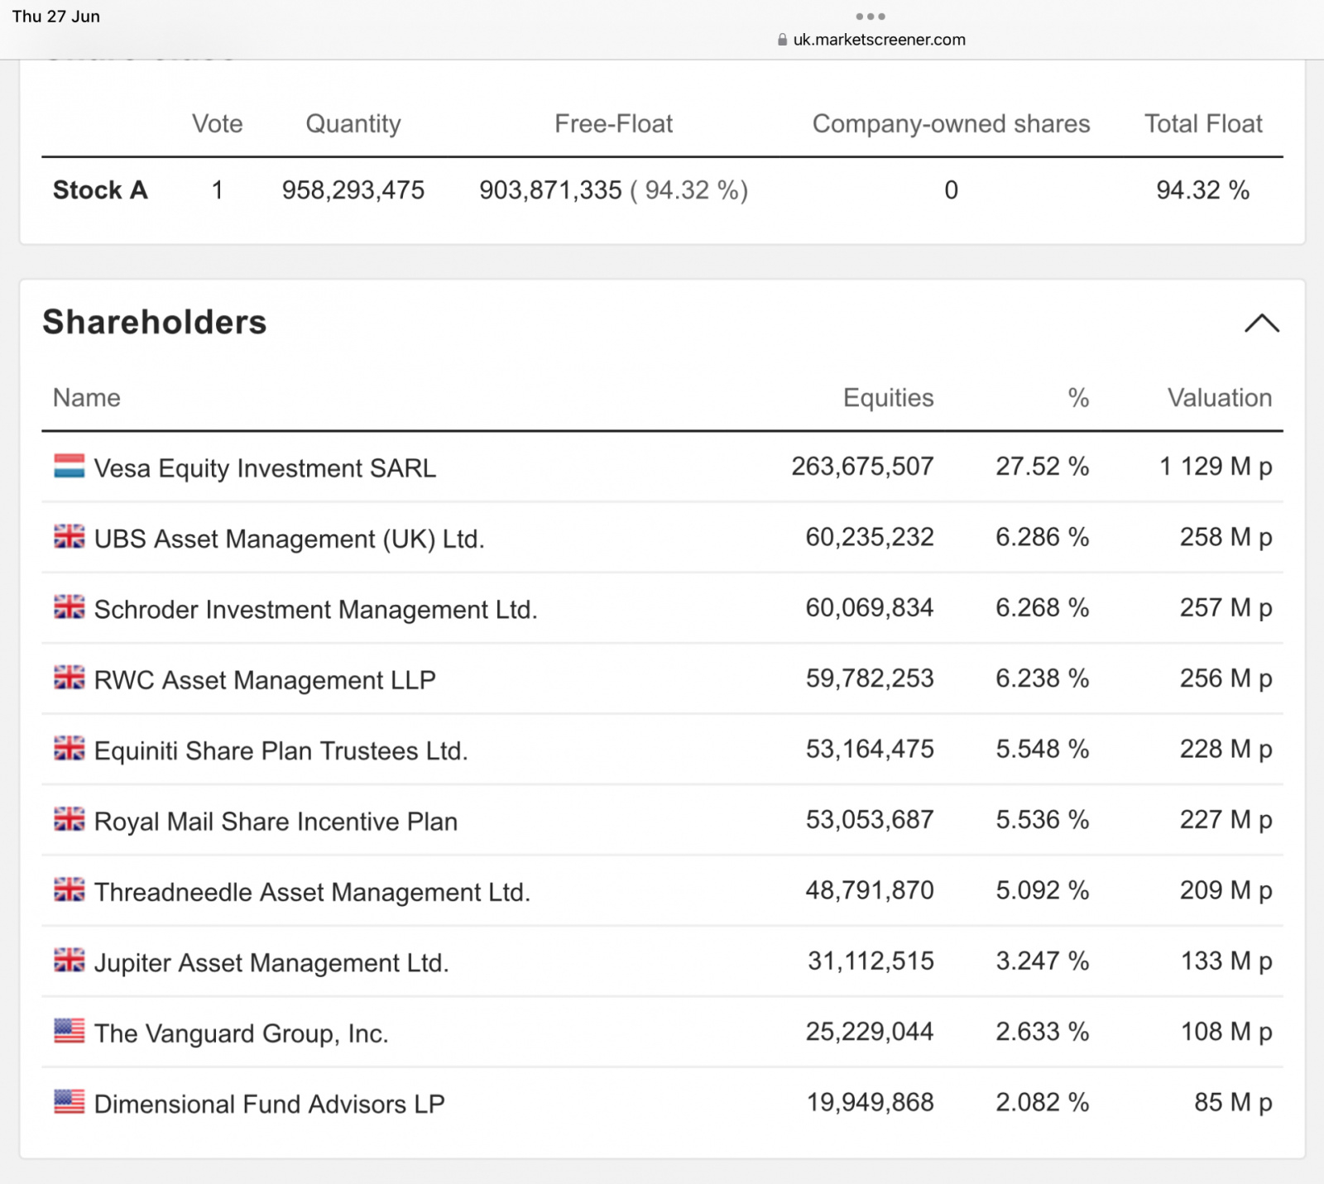1324x1184 pixels.
Task: Click the UK flag beside RWC Asset Management
Action: pos(69,678)
